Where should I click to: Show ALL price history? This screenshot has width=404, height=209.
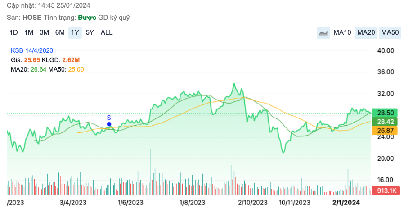pyautogui.click(x=107, y=32)
